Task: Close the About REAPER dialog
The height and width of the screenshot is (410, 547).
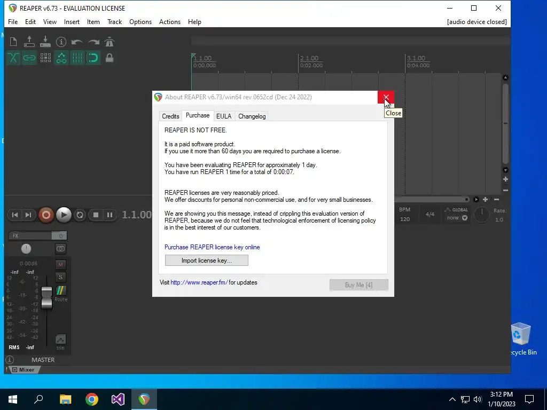Action: [x=386, y=97]
